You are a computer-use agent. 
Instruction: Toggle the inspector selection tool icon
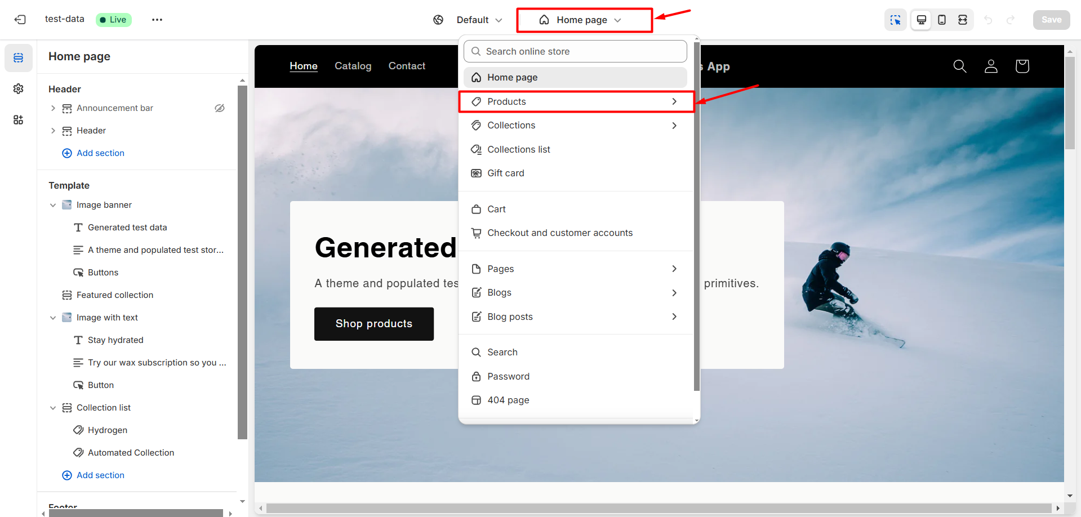[x=895, y=20]
